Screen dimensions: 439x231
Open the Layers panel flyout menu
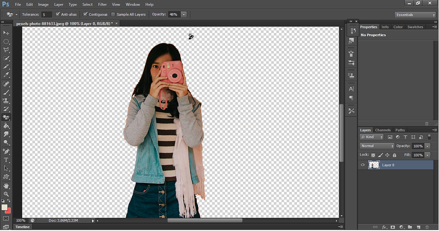click(x=434, y=130)
